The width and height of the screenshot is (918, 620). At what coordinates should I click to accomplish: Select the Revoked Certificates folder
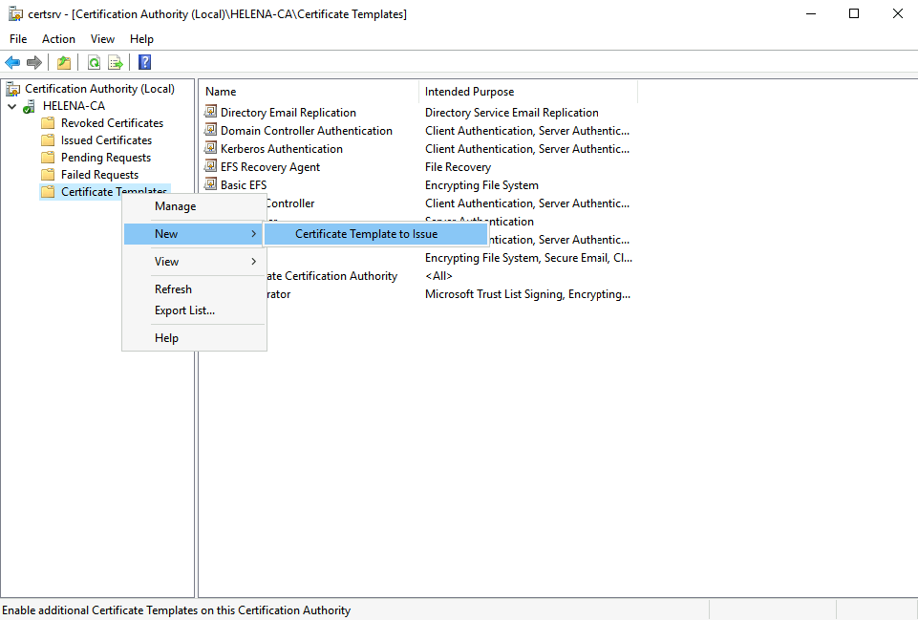[112, 123]
